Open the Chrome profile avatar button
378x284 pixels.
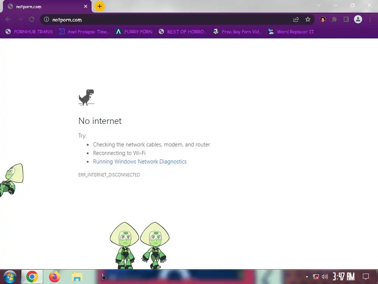(x=358, y=19)
